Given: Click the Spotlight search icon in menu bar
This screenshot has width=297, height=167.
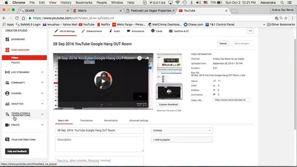Looking at the screenshot, I should (x=282, y=2).
